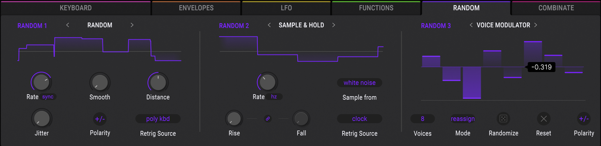The height and width of the screenshot is (146, 601).
Task: Select previous Random 1 type arrow
Action: pos(68,25)
